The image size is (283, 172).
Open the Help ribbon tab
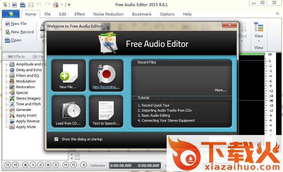point(187,14)
